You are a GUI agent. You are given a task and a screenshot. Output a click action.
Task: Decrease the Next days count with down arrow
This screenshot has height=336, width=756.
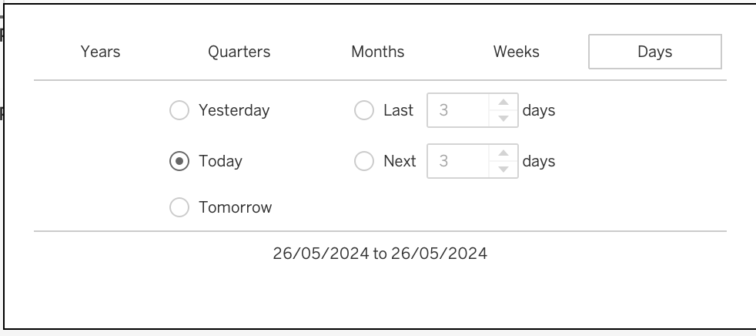coord(503,170)
